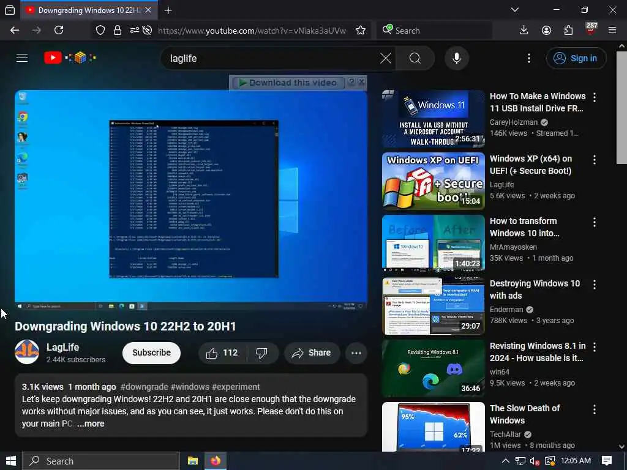The width and height of the screenshot is (627, 470).
Task: Click the #experiment hashtag
Action: [x=236, y=387]
